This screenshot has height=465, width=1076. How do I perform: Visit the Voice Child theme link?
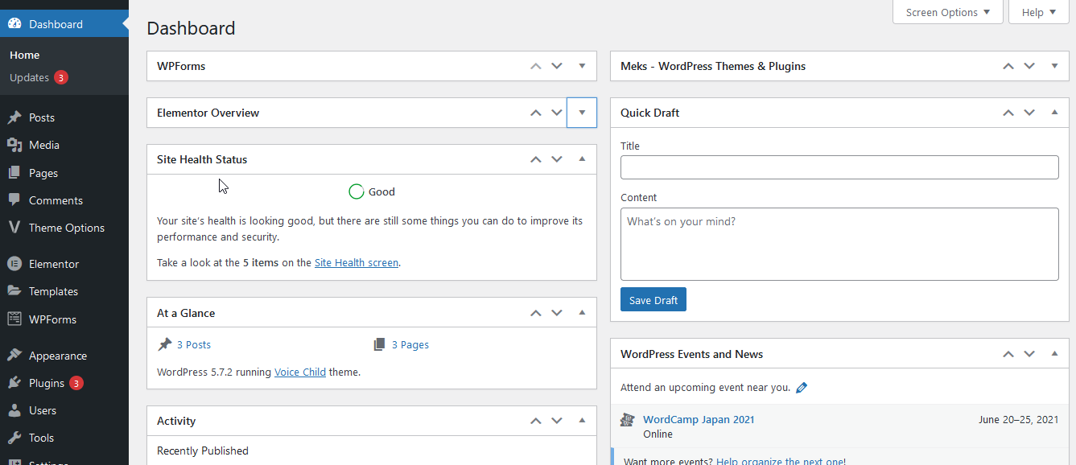pyautogui.click(x=300, y=372)
